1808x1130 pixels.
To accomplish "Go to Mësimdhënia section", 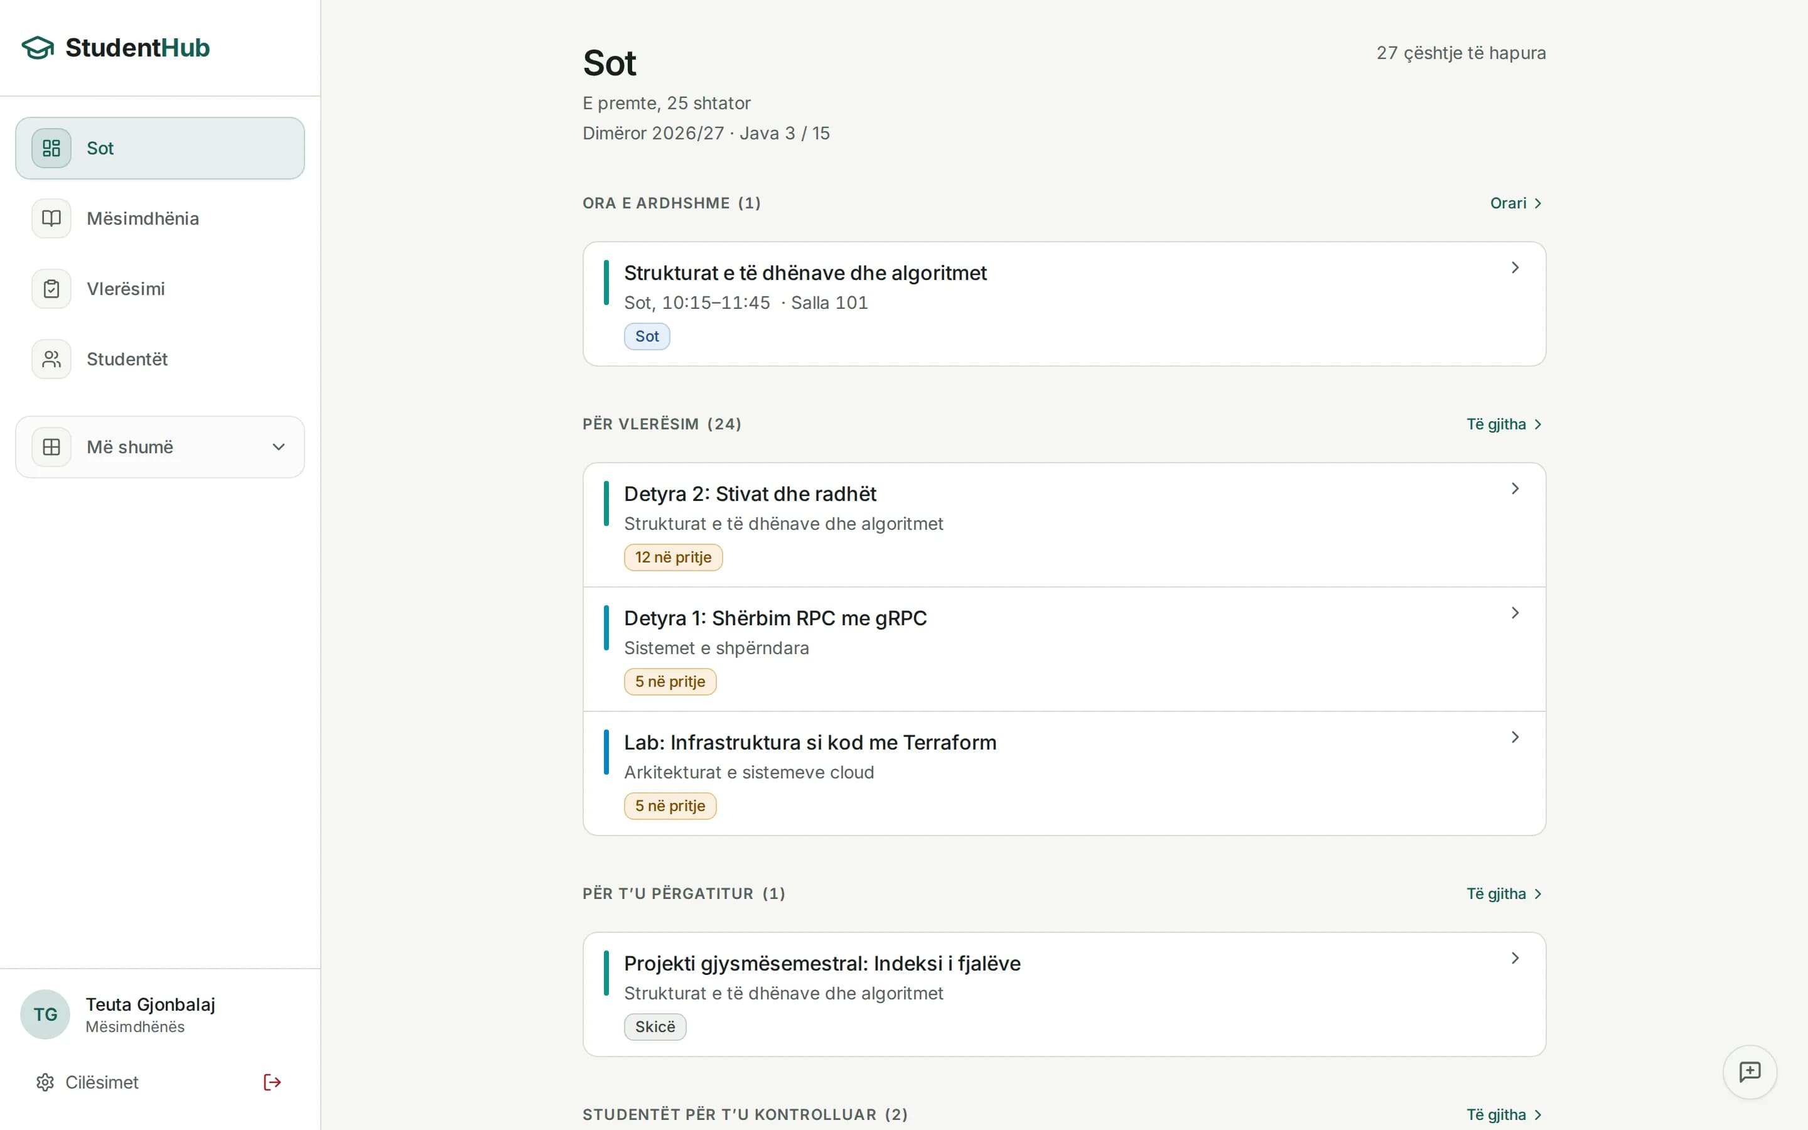I will pos(160,218).
